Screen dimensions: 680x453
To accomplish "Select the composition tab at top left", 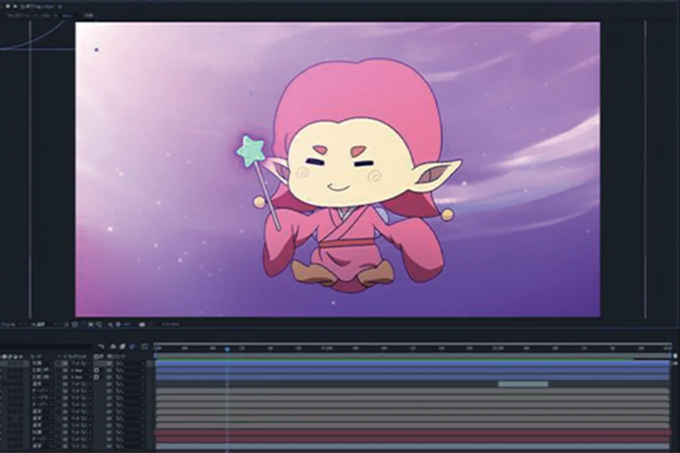I will click(x=37, y=6).
